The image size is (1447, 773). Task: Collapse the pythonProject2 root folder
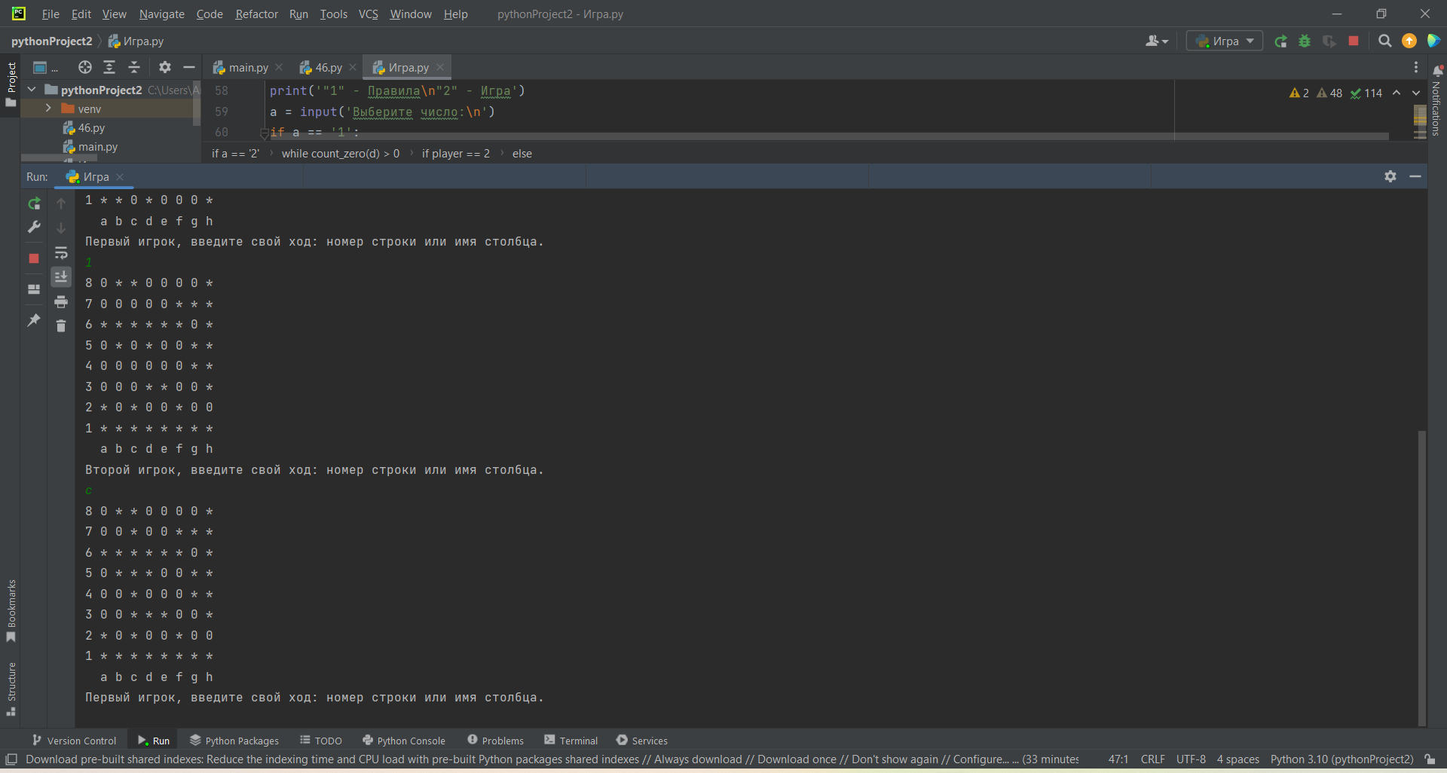[32, 90]
